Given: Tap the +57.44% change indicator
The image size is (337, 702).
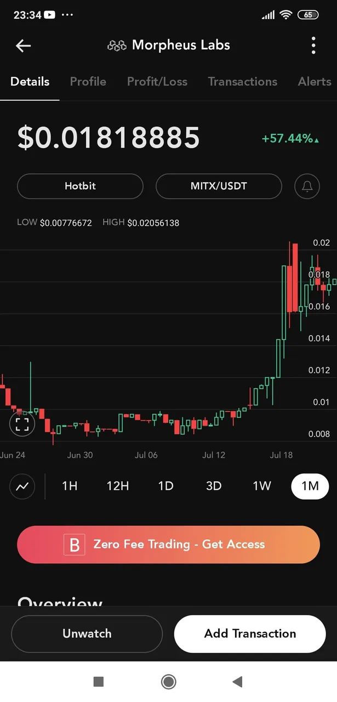Looking at the screenshot, I should (x=290, y=139).
